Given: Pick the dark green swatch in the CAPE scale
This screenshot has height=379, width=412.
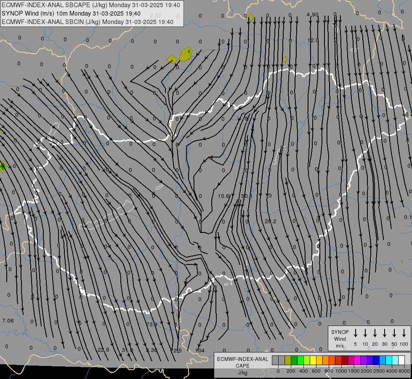Looking at the screenshot, I should point(294,360).
